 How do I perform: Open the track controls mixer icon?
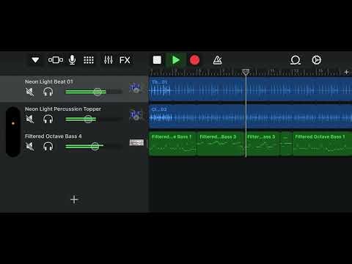click(x=109, y=60)
